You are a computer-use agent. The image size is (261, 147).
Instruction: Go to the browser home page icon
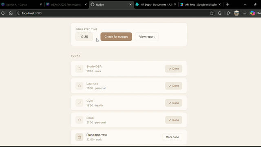coord(11,13)
